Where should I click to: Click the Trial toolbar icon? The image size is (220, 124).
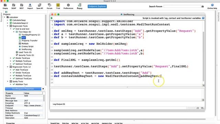[x=58, y=6]
